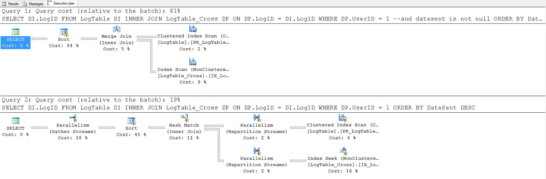
Task: Click lower Repartition Streams parallelism icon
Action: (257, 151)
